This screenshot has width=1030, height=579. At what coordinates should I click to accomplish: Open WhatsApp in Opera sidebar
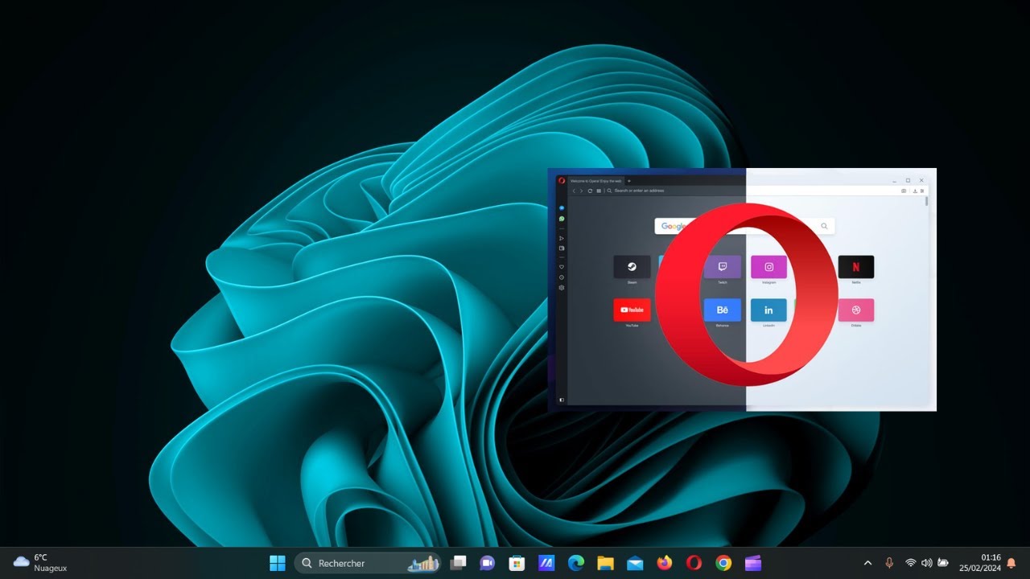562,219
